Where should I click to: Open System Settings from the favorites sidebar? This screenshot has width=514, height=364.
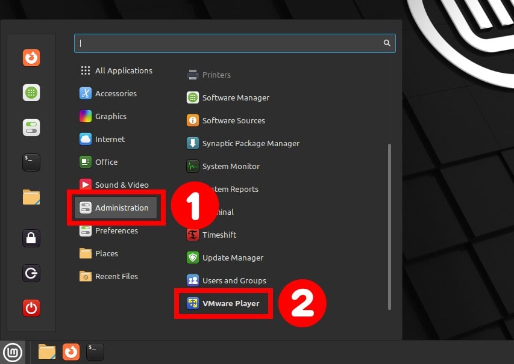click(x=31, y=128)
